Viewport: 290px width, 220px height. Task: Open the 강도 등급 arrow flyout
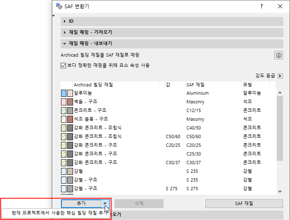tap(280, 76)
